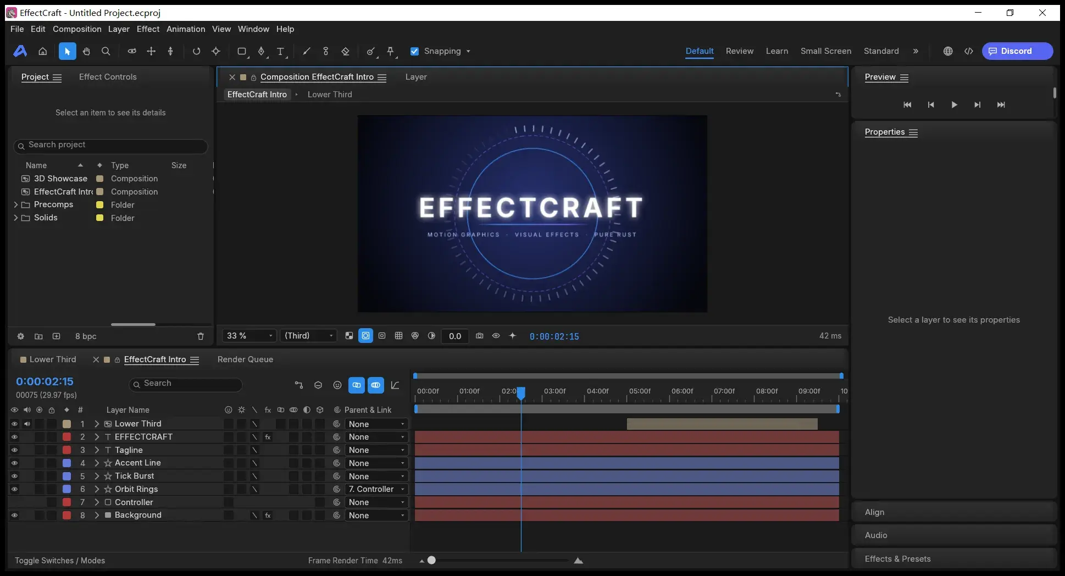
Task: Create new folder in Project panel
Action: point(38,336)
